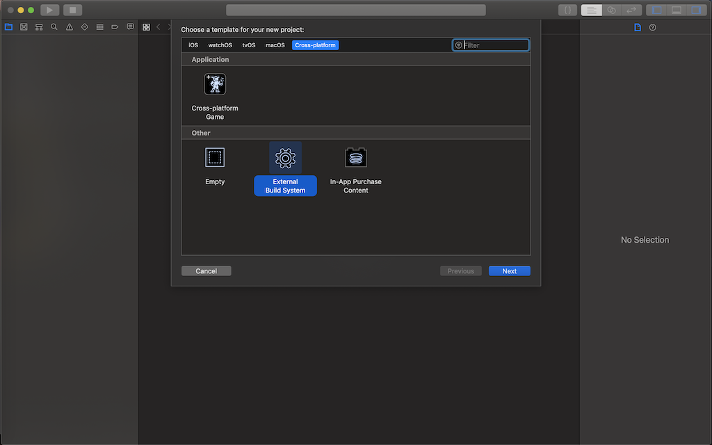Click the External Build System label
This screenshot has width=712, height=445.
[285, 186]
